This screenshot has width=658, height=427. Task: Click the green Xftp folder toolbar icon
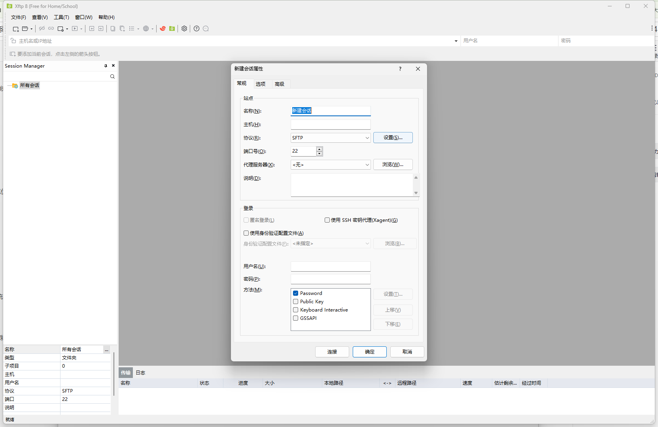[172, 28]
